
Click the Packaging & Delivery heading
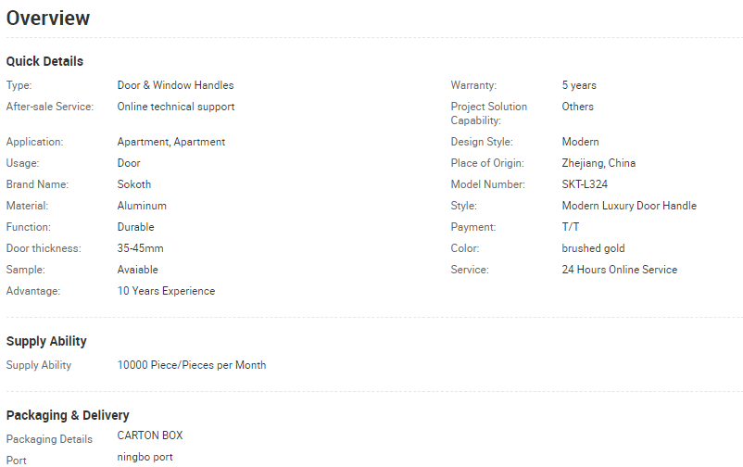pyautogui.click(x=68, y=415)
